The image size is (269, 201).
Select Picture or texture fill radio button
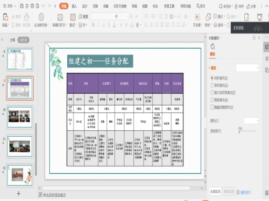(x=212, y=93)
